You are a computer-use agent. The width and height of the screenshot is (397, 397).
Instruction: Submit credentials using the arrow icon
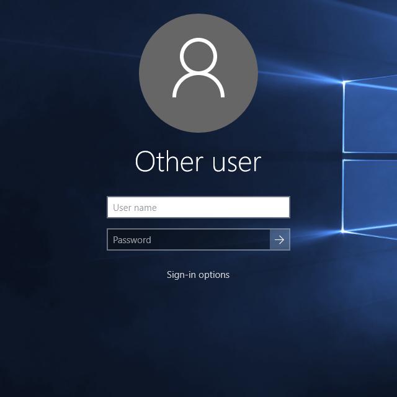tap(280, 240)
